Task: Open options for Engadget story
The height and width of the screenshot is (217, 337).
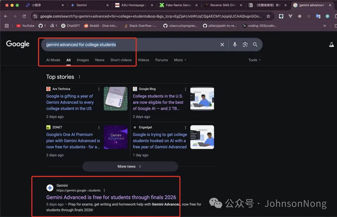Action: [185, 128]
